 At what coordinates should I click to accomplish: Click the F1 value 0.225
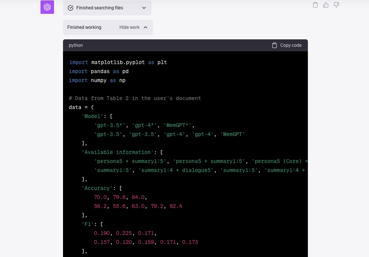coord(124,233)
